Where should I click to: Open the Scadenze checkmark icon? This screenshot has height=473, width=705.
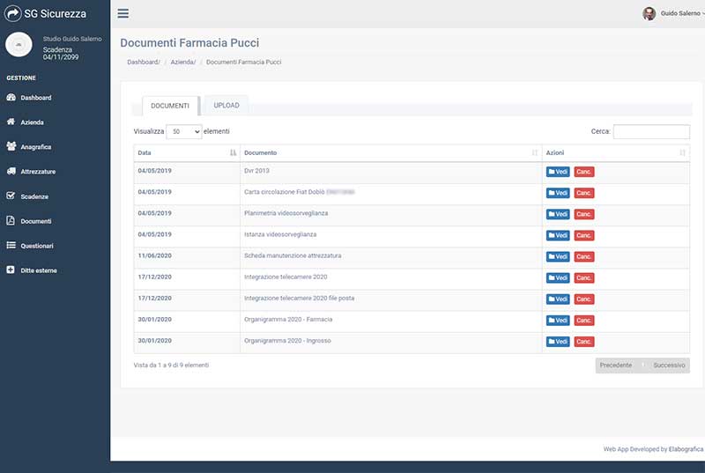point(11,196)
